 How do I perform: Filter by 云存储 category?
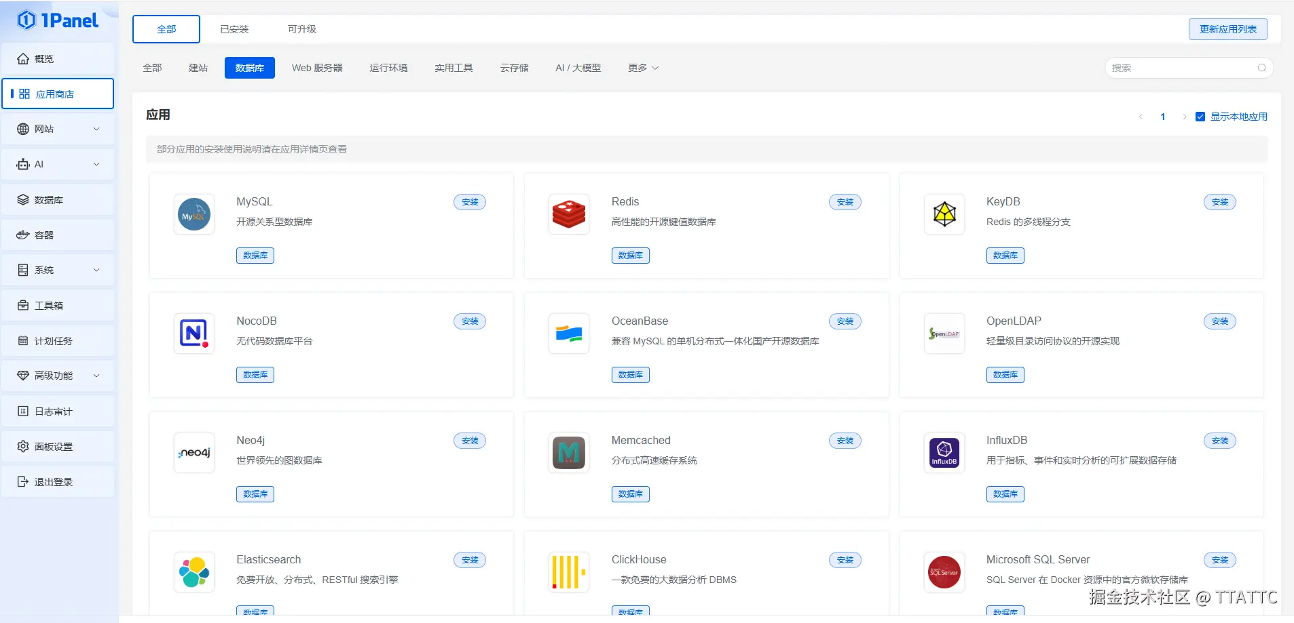click(515, 68)
